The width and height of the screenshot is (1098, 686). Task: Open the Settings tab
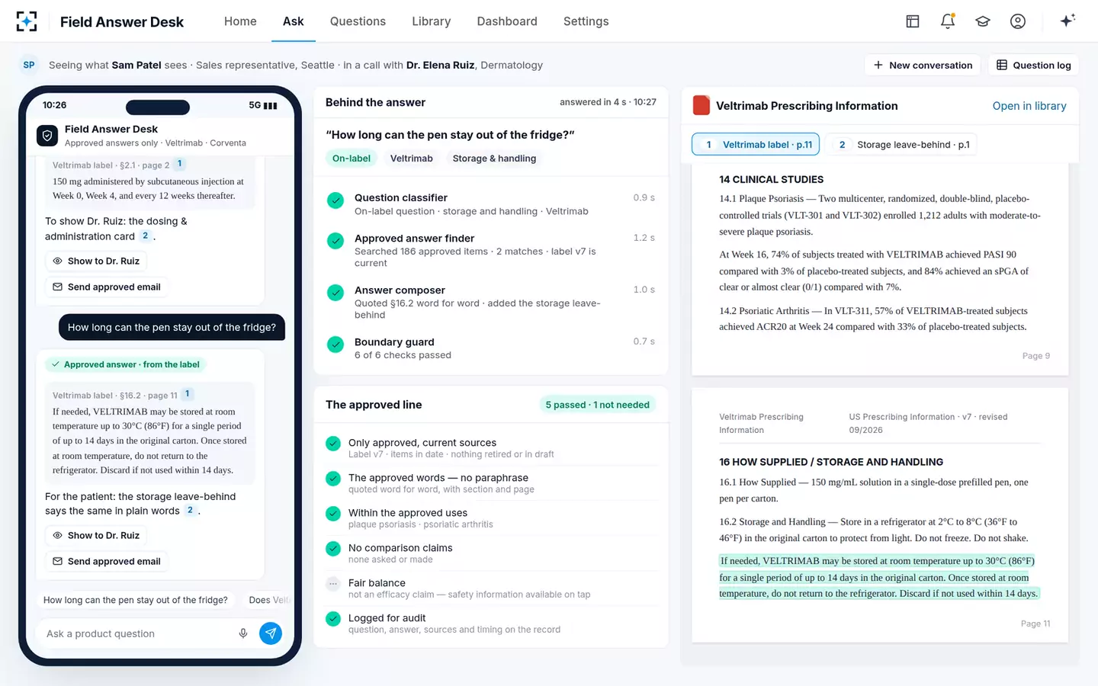(x=586, y=21)
